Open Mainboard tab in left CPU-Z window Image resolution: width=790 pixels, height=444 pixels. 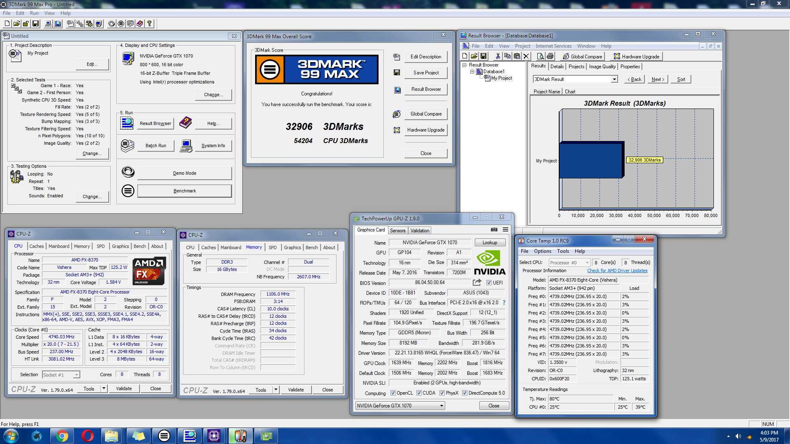(59, 246)
